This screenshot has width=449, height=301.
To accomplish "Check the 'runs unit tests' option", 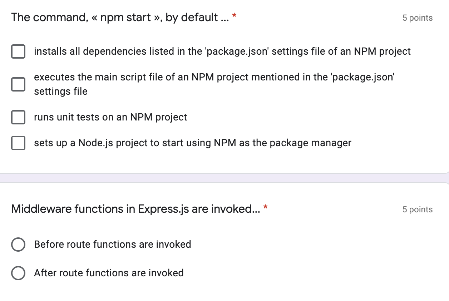I will (x=18, y=117).
